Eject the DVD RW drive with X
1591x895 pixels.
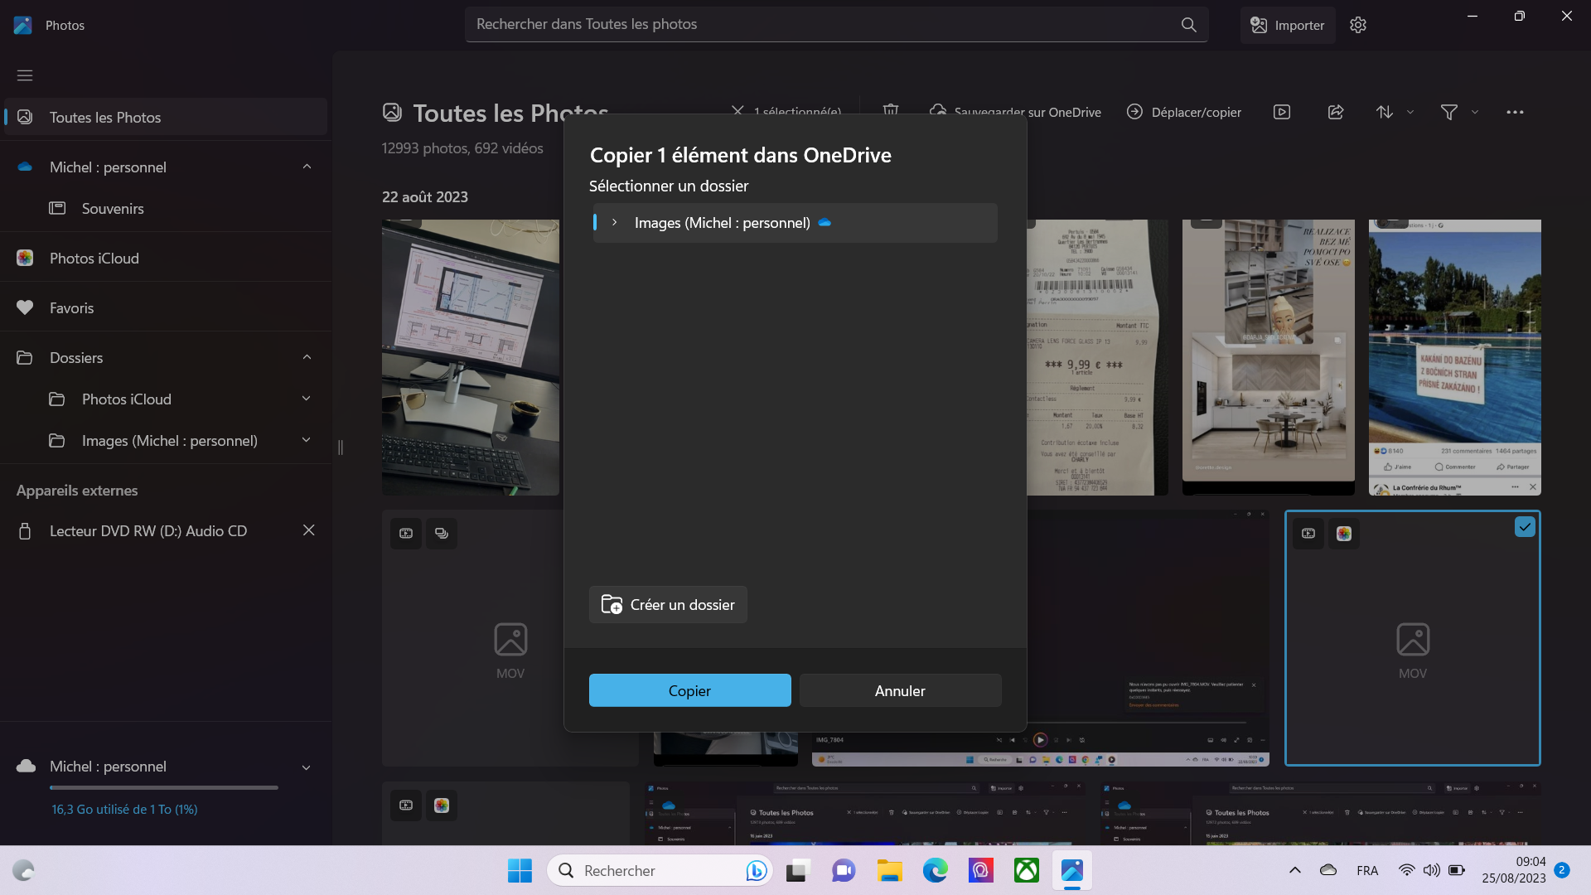[308, 530]
